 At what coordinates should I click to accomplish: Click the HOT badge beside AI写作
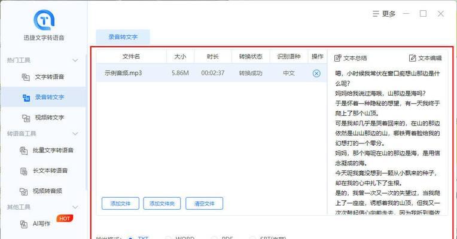[x=65, y=218]
